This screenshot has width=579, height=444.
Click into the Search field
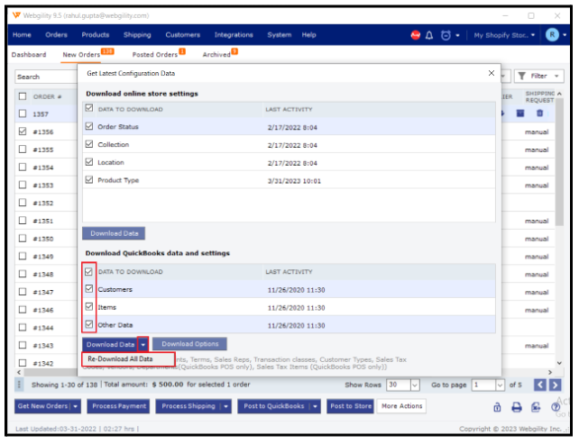click(x=46, y=77)
